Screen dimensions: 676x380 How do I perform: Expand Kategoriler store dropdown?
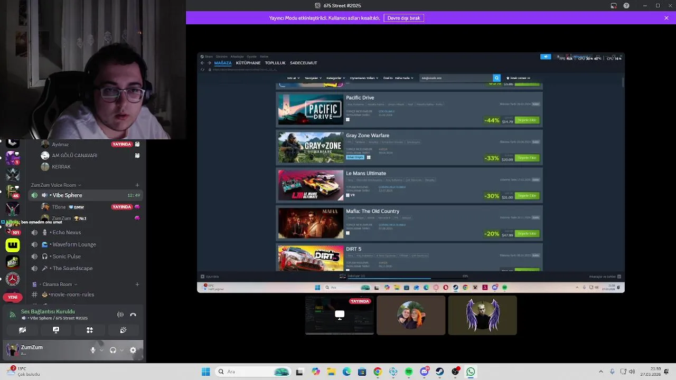click(x=335, y=78)
